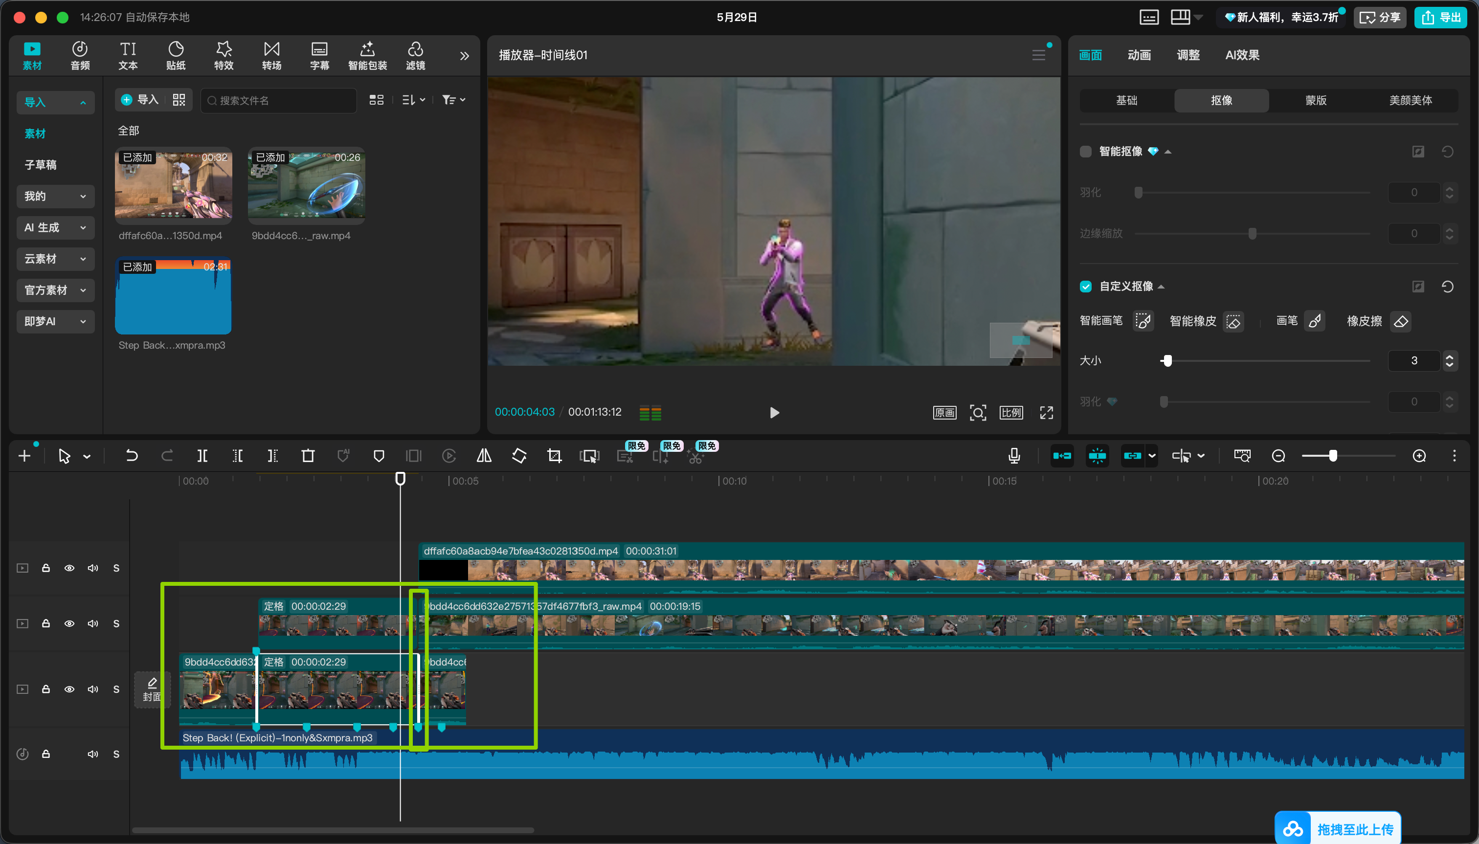The width and height of the screenshot is (1479, 844).
Task: Select the Step Back mp3 media thumbnail
Action: tap(173, 296)
